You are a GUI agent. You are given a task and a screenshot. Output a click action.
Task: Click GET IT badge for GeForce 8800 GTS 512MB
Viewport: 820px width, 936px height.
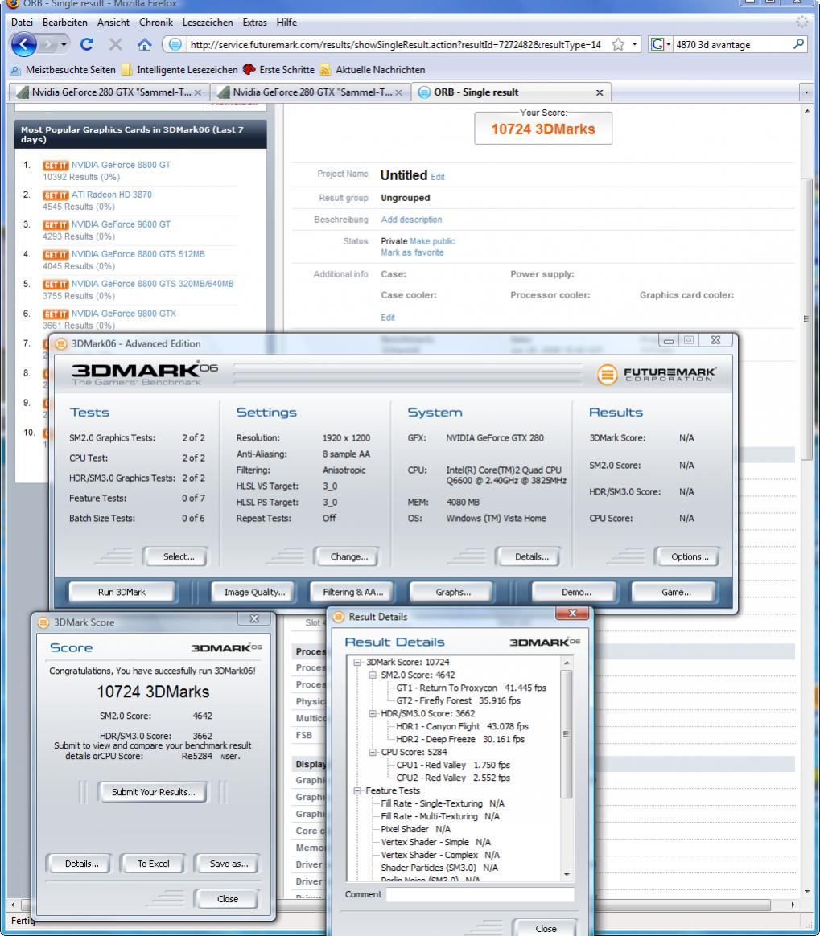(55, 255)
